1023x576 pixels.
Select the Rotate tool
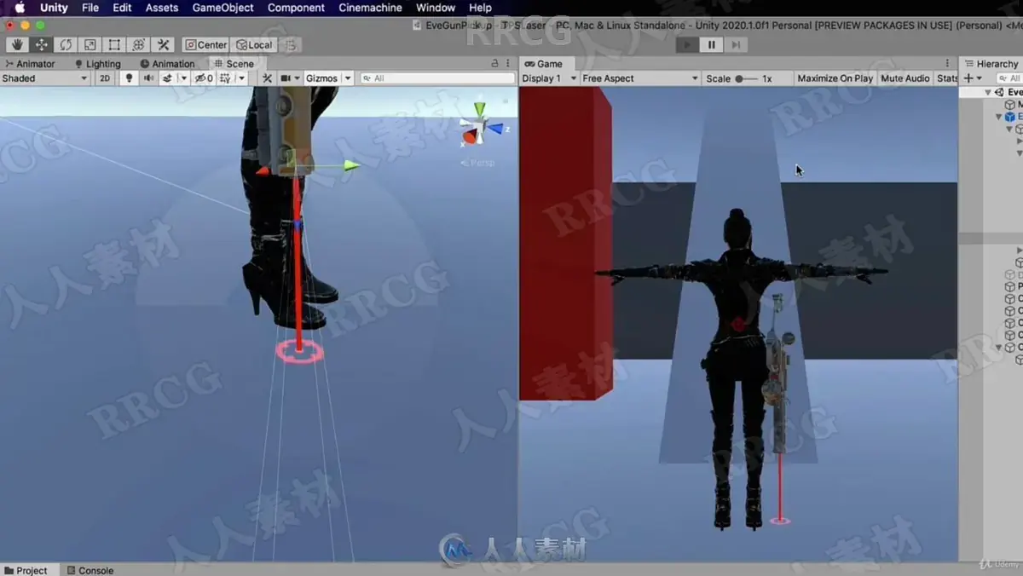point(66,44)
